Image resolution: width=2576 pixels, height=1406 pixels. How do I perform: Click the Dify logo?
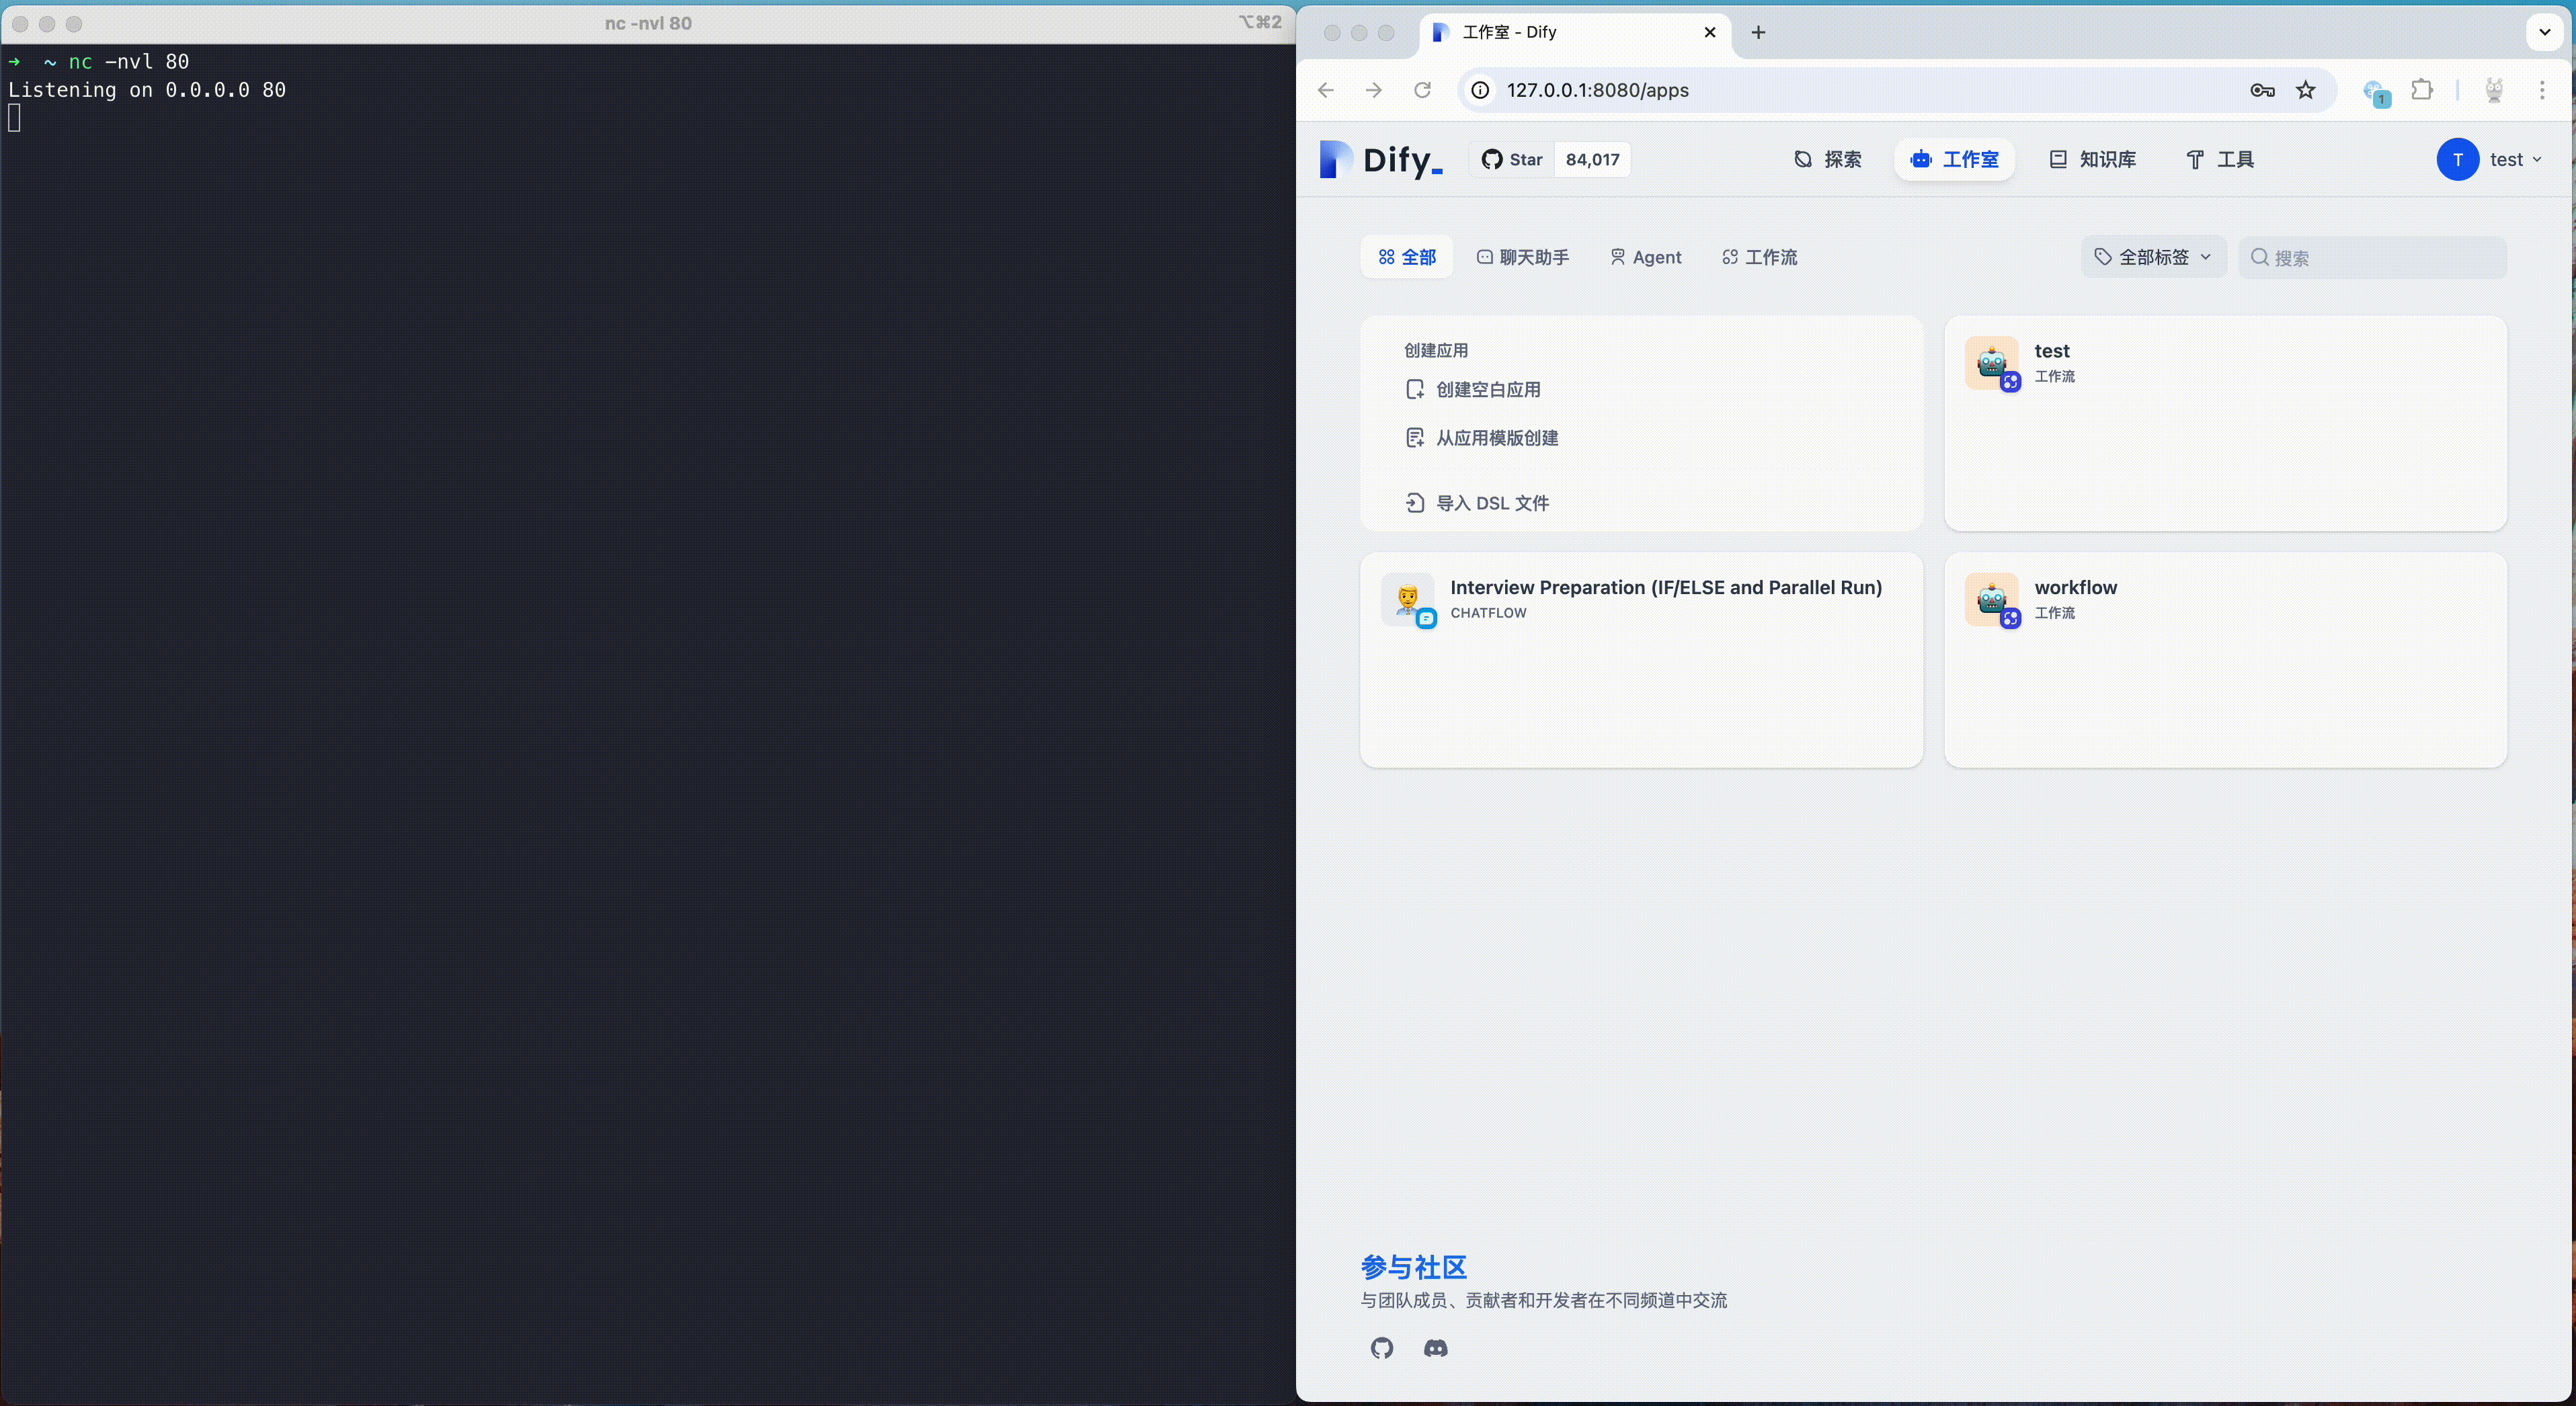[x=1381, y=159]
